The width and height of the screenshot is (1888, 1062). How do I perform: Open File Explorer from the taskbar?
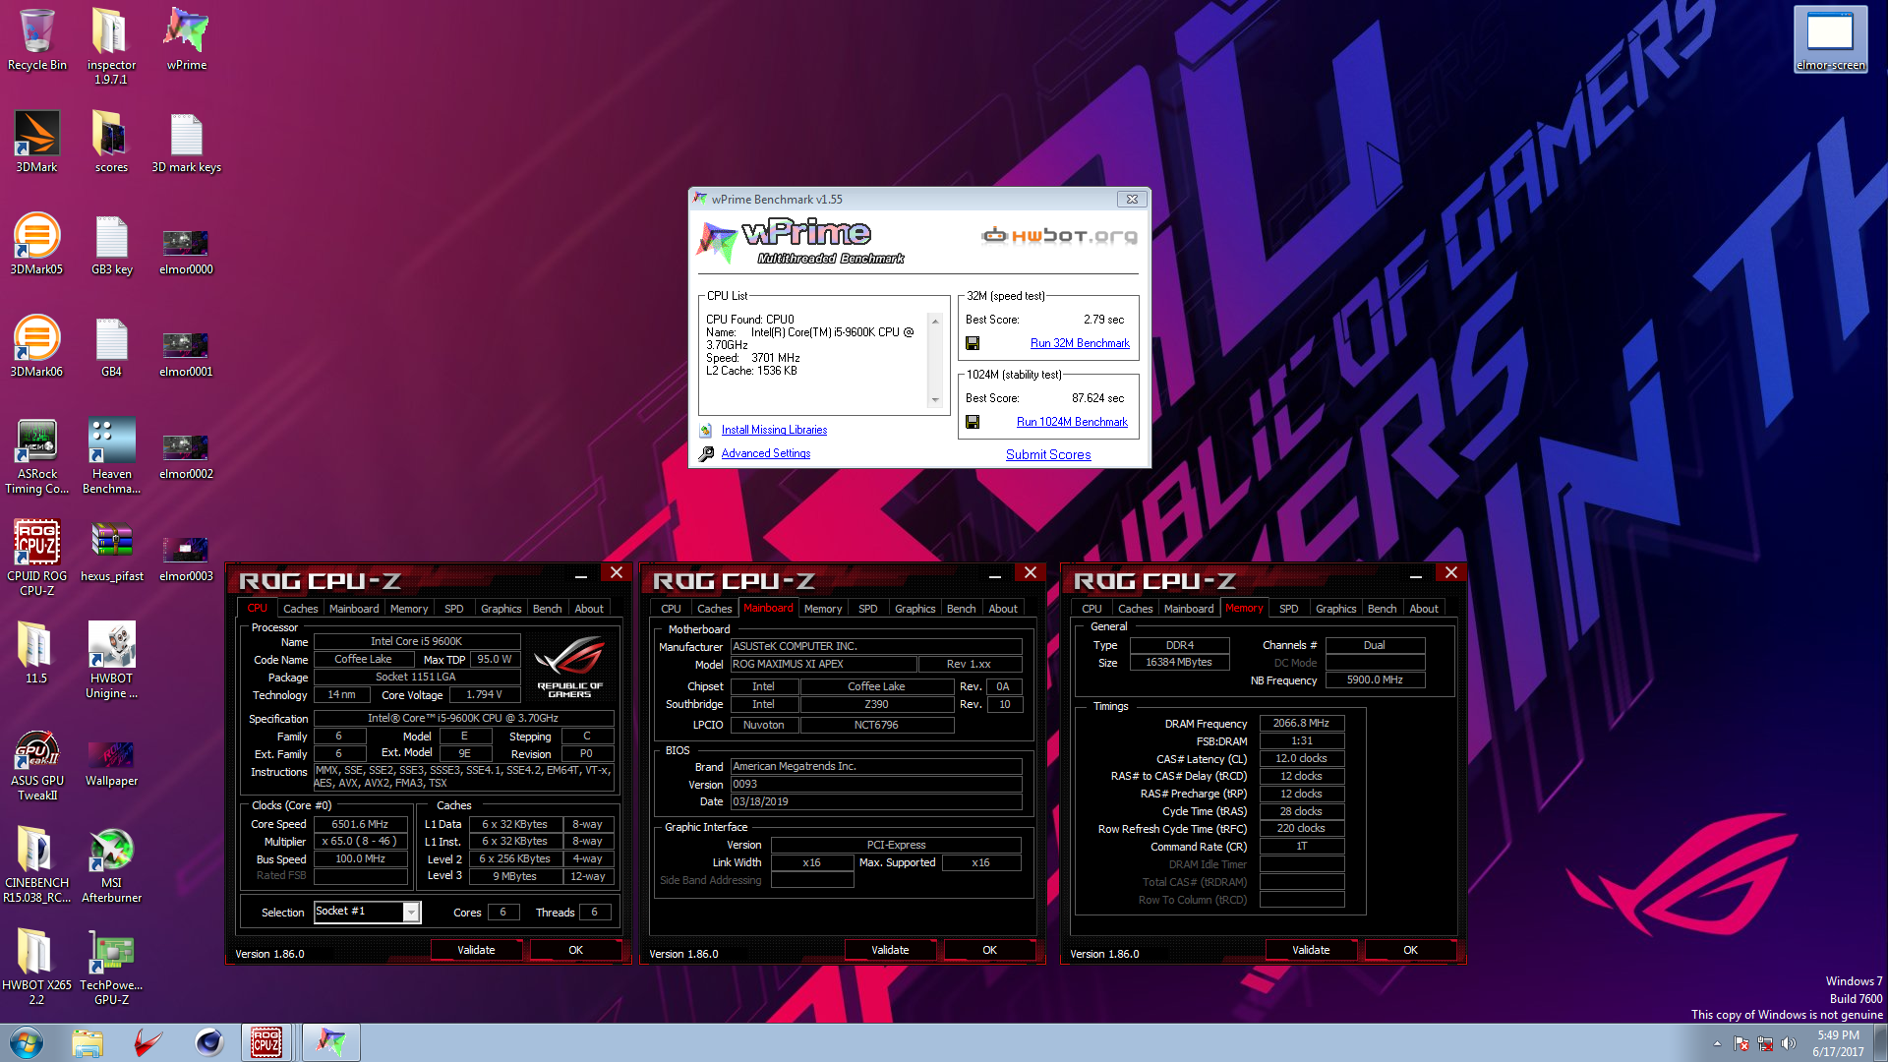pyautogui.click(x=87, y=1042)
